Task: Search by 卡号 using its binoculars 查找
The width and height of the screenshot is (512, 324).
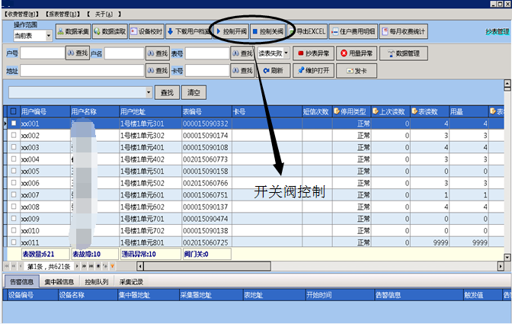Action: [242, 71]
